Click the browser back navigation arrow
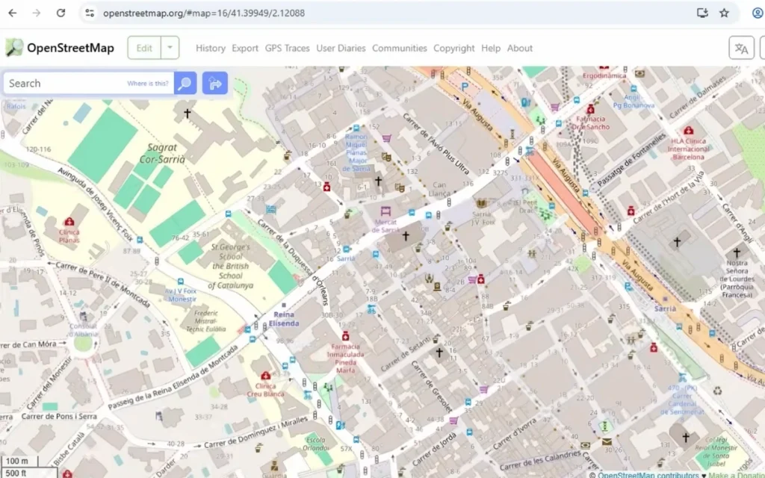Image resolution: width=765 pixels, height=478 pixels. 12,12
